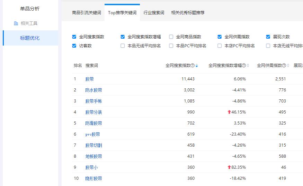The height and width of the screenshot is (186, 303).
Task: Open 单品分析 in left menu
Action: click(x=30, y=9)
